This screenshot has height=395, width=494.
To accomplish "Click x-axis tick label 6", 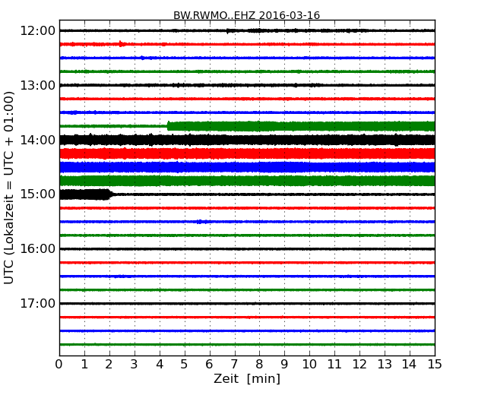I will point(209,365).
